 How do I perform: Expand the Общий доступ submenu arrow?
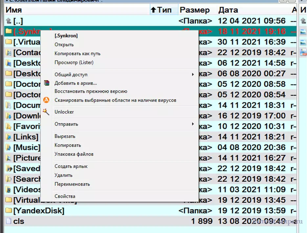click(x=193, y=75)
